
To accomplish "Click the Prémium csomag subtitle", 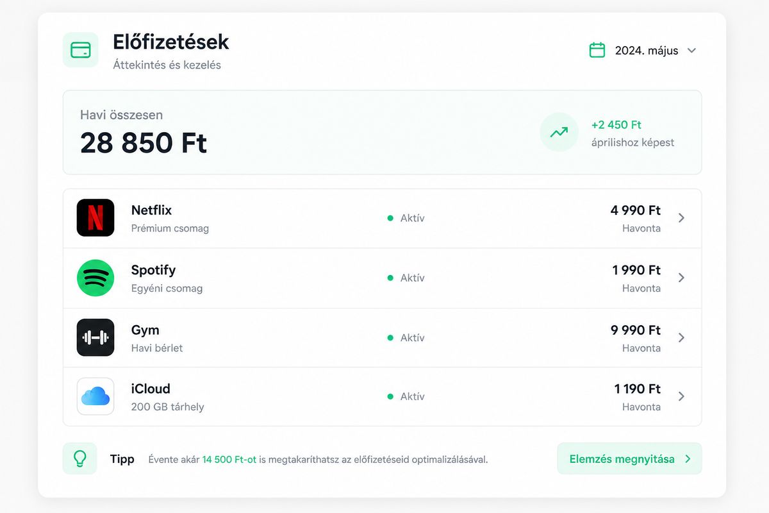I will tap(170, 228).
